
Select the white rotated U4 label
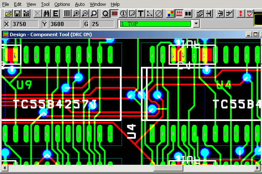[132, 132]
